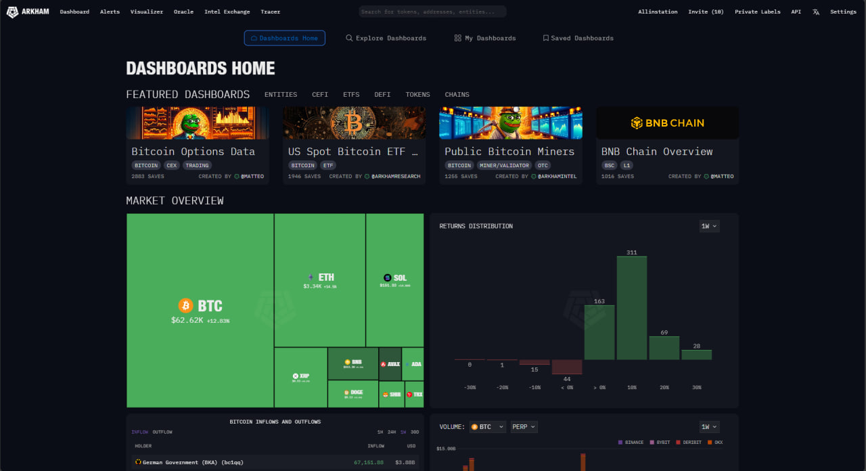Click the OKX legend color square
Image resolution: width=866 pixels, height=471 pixels.
(x=710, y=442)
